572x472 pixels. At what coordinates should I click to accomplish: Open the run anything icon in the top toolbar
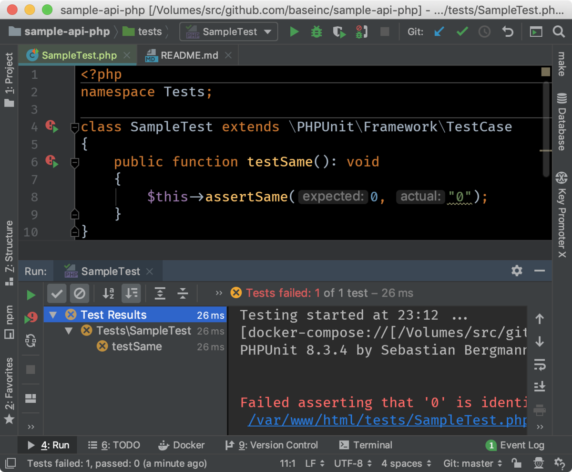[x=536, y=32]
